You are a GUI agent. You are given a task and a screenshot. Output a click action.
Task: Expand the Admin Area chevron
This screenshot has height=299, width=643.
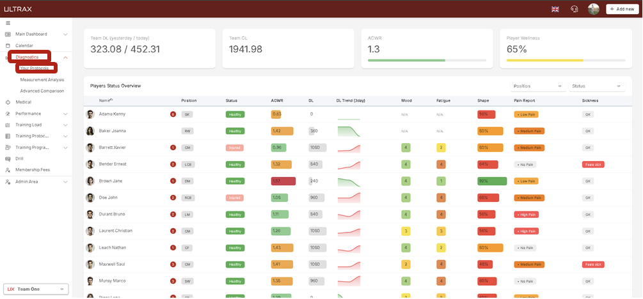(65, 181)
